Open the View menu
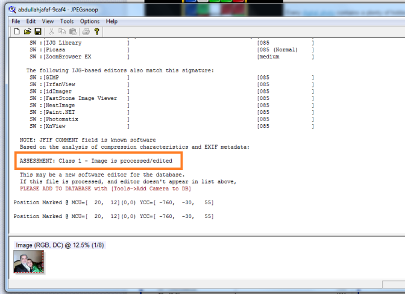405x294 pixels. pos(48,21)
